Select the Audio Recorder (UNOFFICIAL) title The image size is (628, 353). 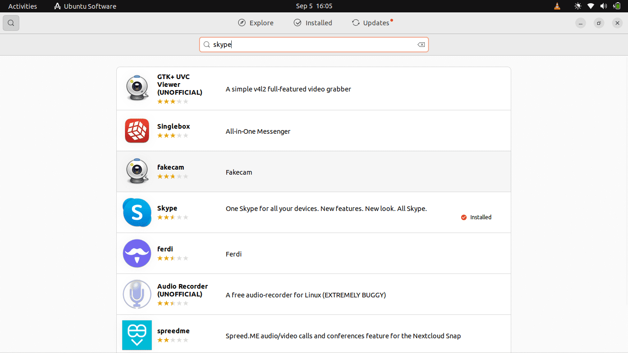(x=183, y=290)
